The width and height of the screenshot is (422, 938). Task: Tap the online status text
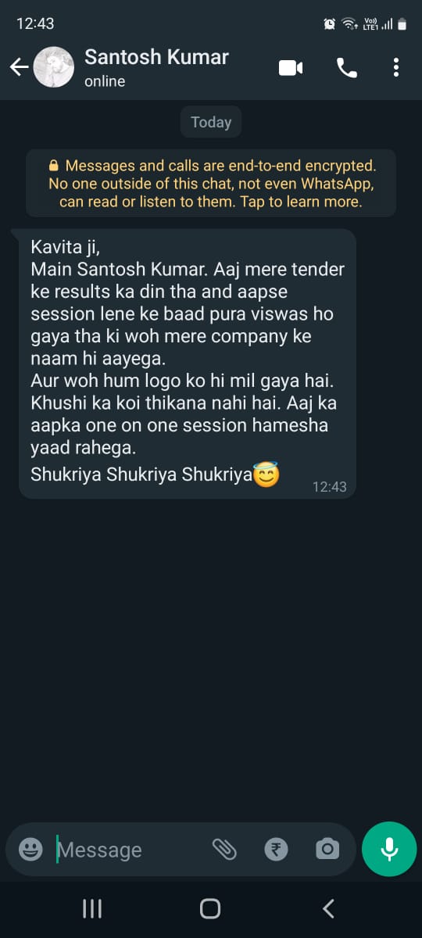pyautogui.click(x=105, y=81)
